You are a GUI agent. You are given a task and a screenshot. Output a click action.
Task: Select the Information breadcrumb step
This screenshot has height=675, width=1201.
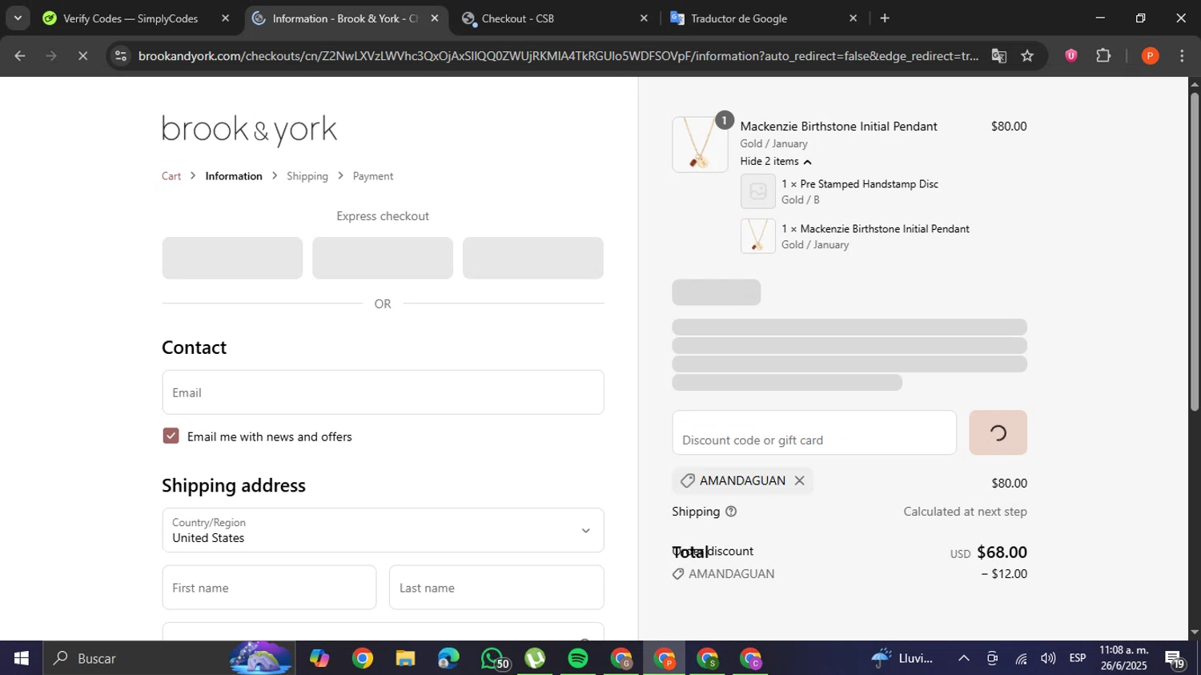[234, 176]
